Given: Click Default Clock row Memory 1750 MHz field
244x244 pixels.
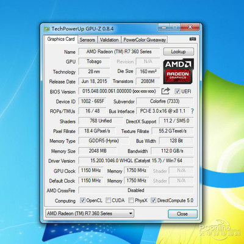Looking at the screenshot, I should (x=137, y=181).
